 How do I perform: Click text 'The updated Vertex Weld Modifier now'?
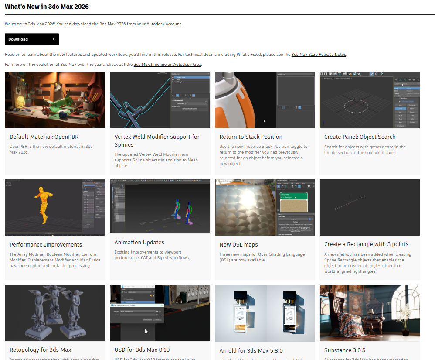(x=151, y=154)
